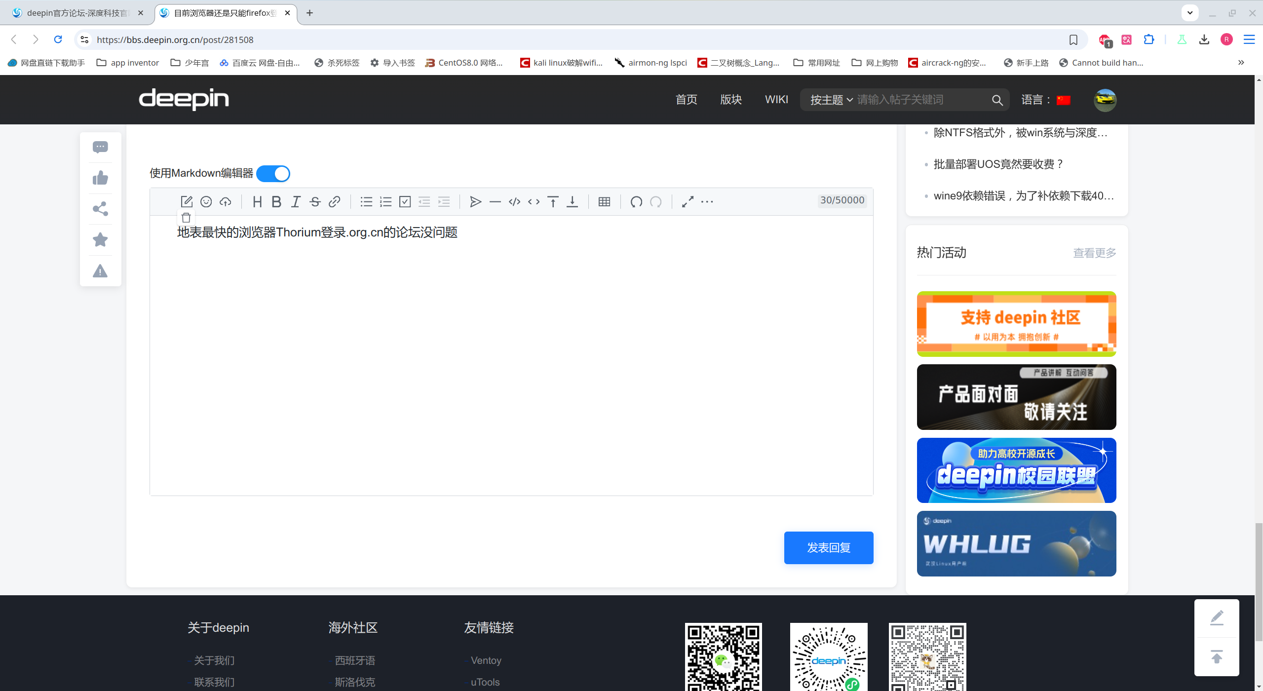Viewport: 1263px width, 691px height.
Task: Click the user avatar in the header
Action: pos(1105,100)
